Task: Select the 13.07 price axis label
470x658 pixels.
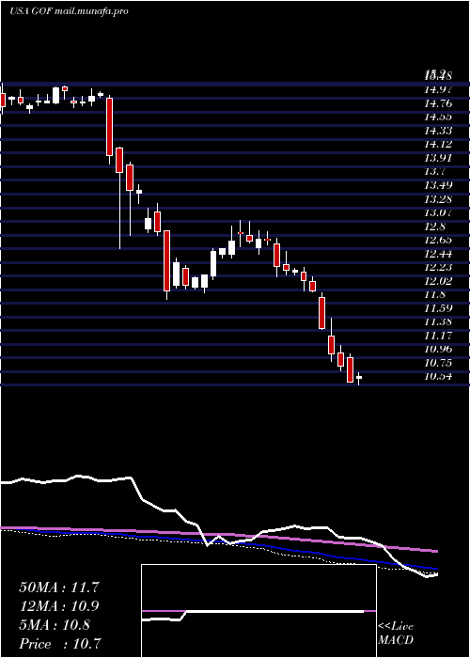Action: [438, 212]
